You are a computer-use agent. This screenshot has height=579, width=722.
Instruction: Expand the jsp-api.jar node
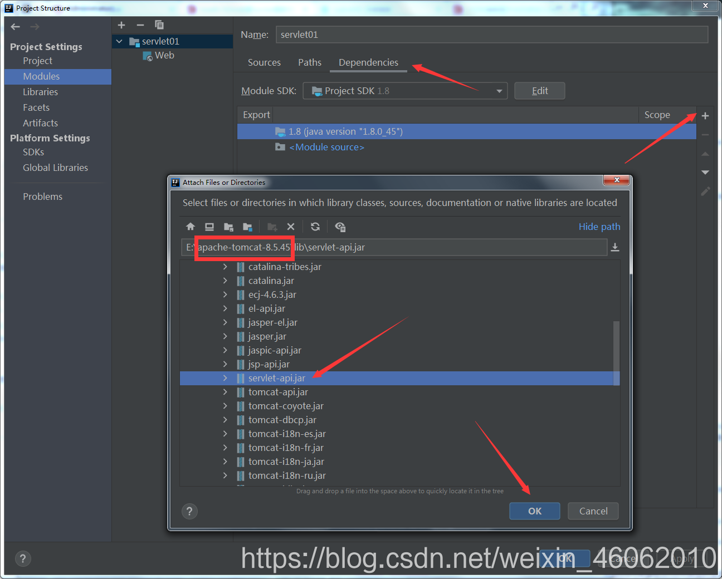point(225,364)
